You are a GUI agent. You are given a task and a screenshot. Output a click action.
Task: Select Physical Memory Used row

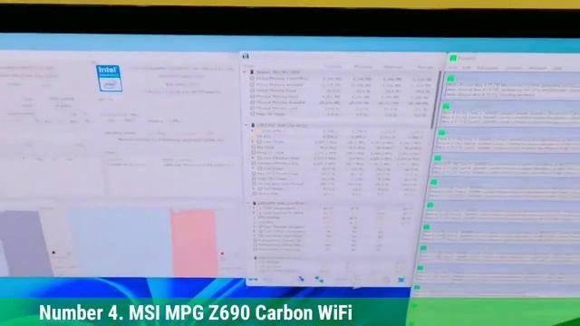(x=341, y=97)
